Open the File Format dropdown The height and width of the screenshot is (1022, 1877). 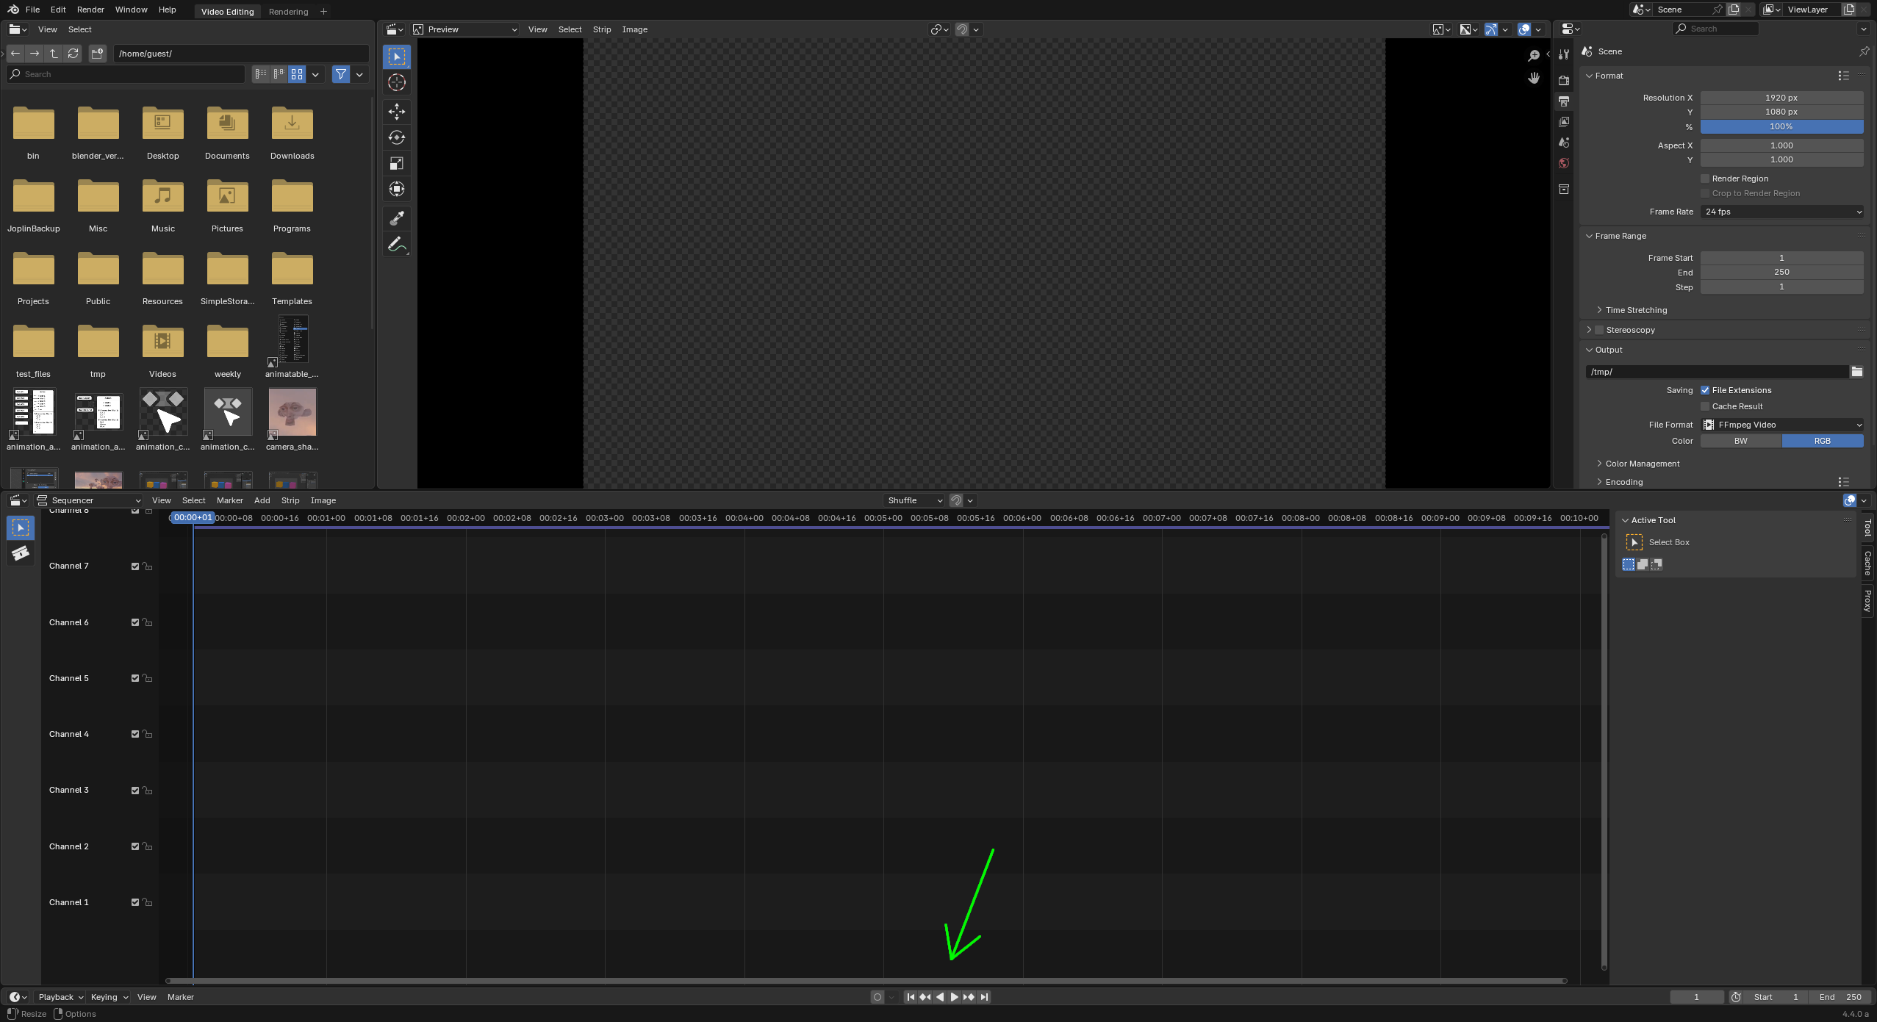point(1781,425)
